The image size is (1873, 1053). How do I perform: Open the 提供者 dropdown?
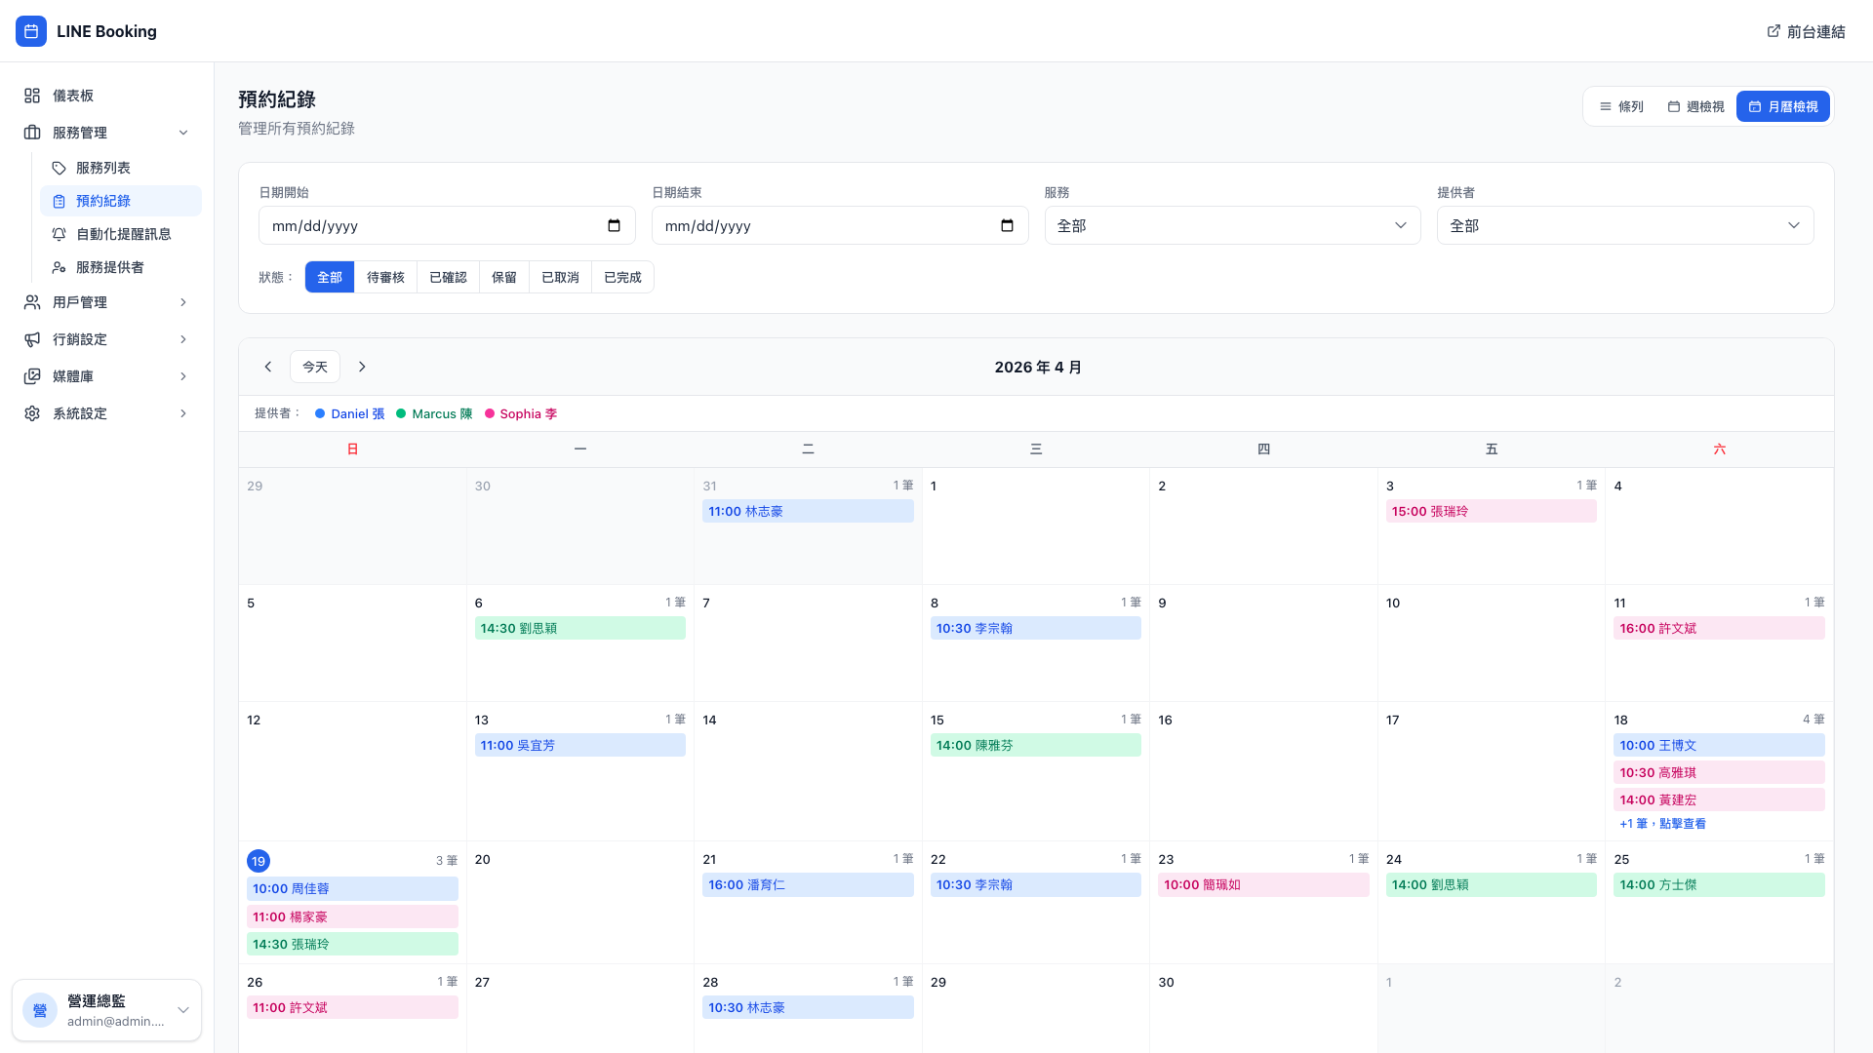pyautogui.click(x=1625, y=225)
